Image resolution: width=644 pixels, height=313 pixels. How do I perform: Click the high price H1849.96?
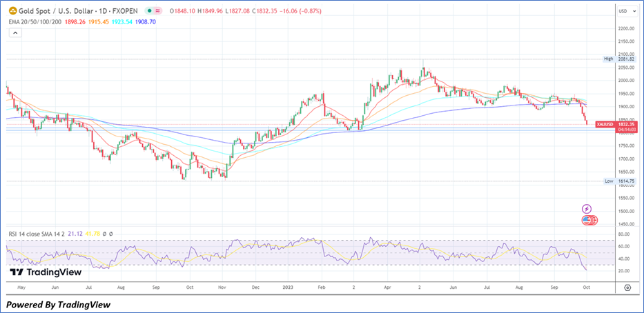(211, 11)
